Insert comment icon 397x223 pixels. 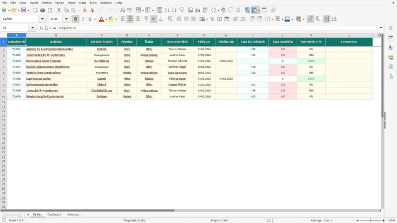click(x=231, y=10)
